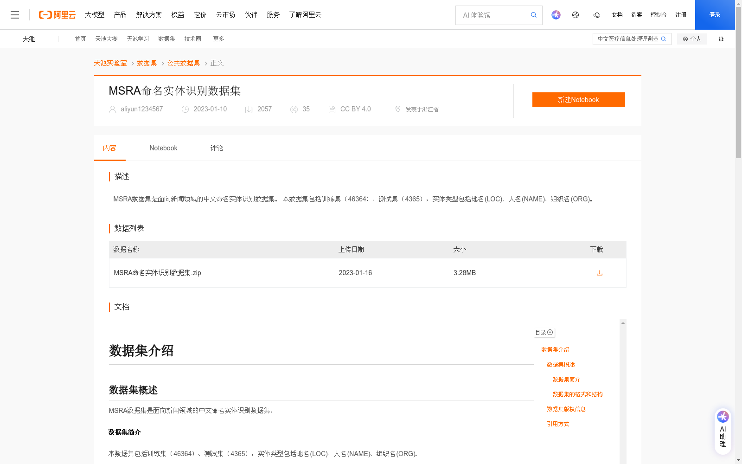
Task: Click the 2023-01-16 upload date cell
Action: (355, 273)
